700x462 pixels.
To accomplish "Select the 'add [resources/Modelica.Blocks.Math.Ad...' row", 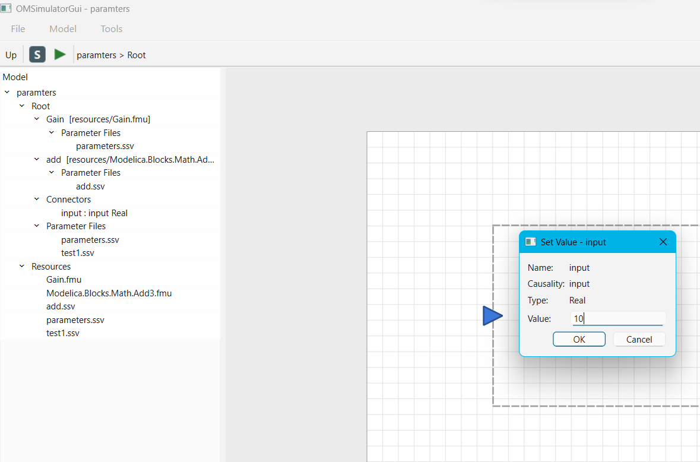I will (131, 159).
